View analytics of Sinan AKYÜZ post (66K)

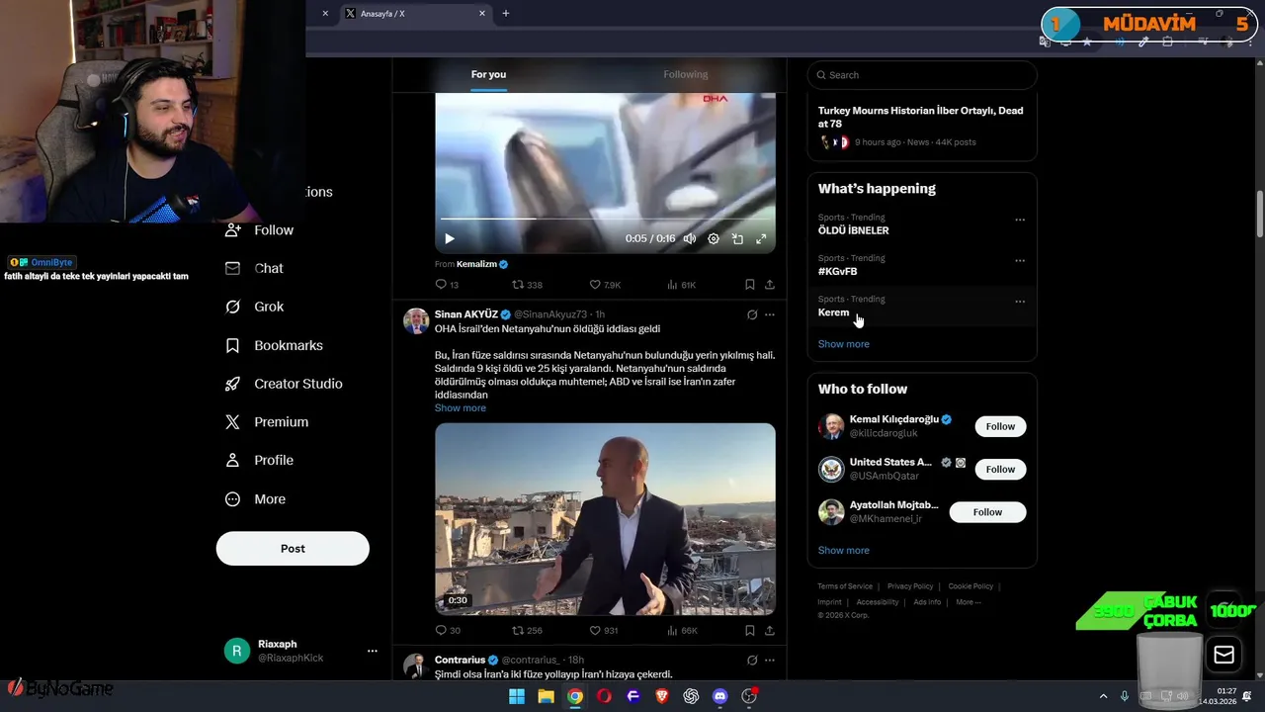(x=682, y=630)
